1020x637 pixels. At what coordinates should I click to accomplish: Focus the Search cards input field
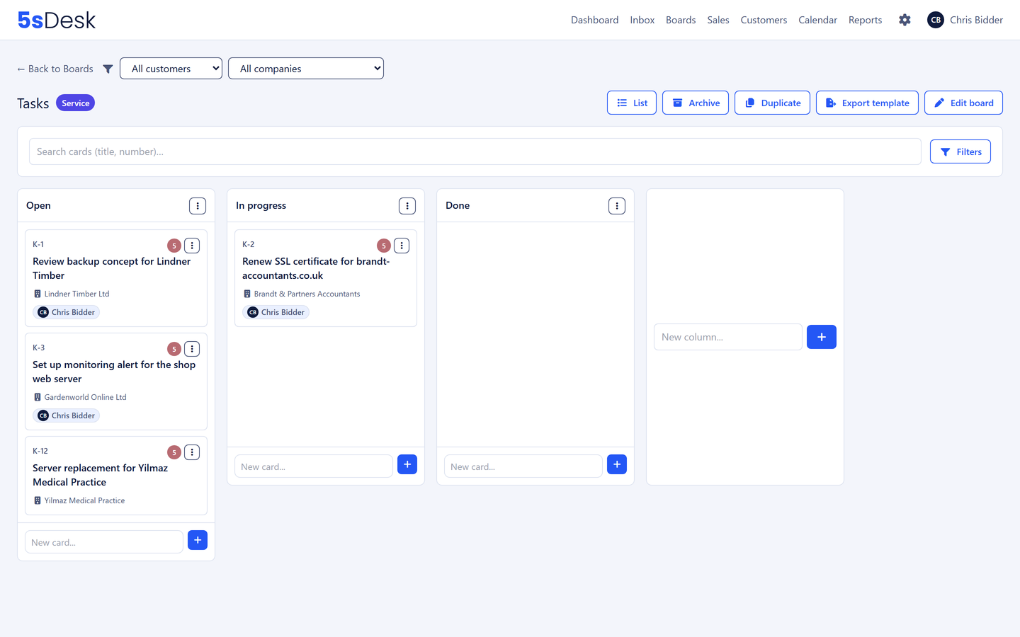(475, 151)
